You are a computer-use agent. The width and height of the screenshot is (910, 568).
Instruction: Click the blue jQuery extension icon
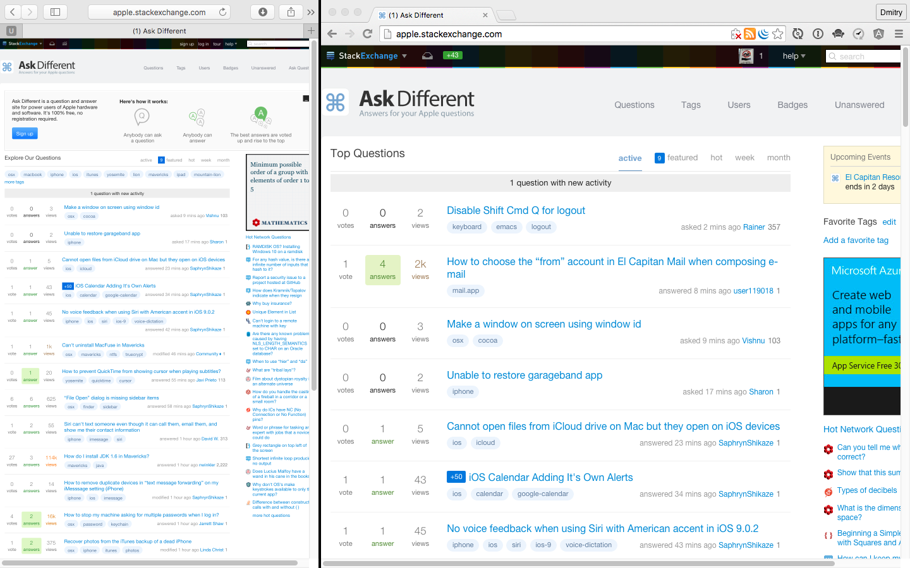point(763,34)
